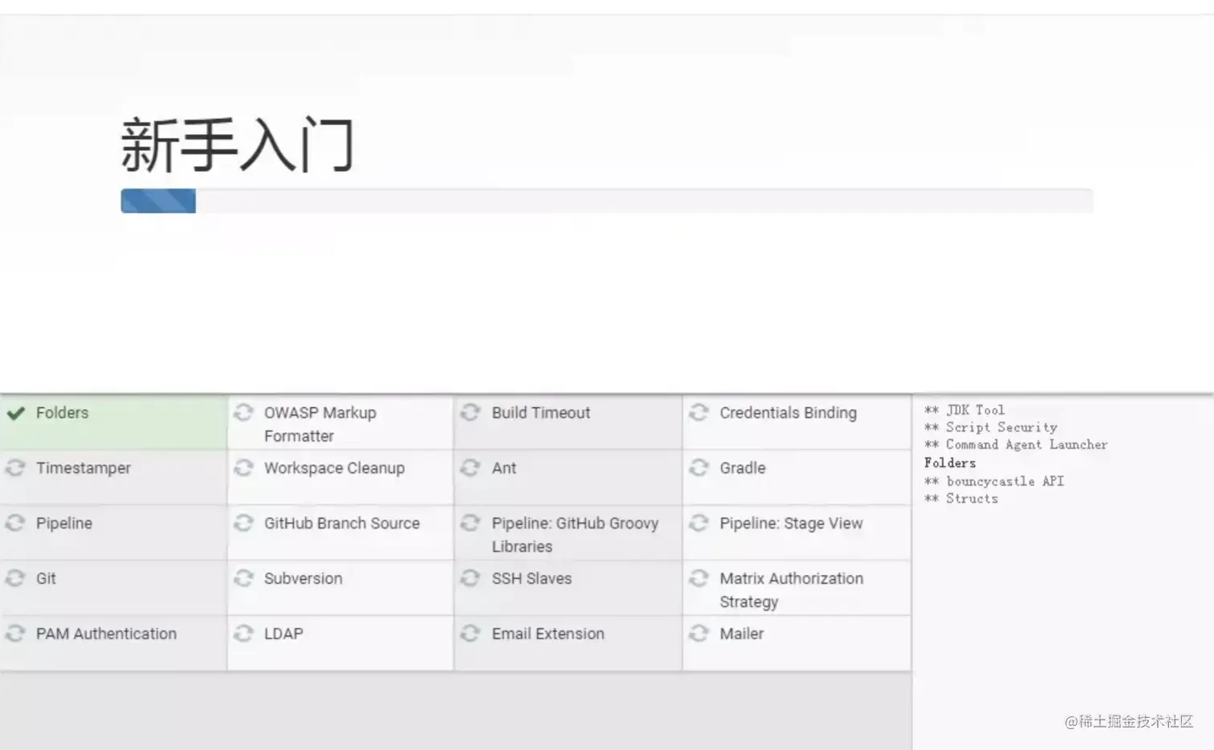Viewport: 1214px width, 750px height.
Task: Click the sync icon beside Pipeline: Stage View
Action: click(x=699, y=524)
